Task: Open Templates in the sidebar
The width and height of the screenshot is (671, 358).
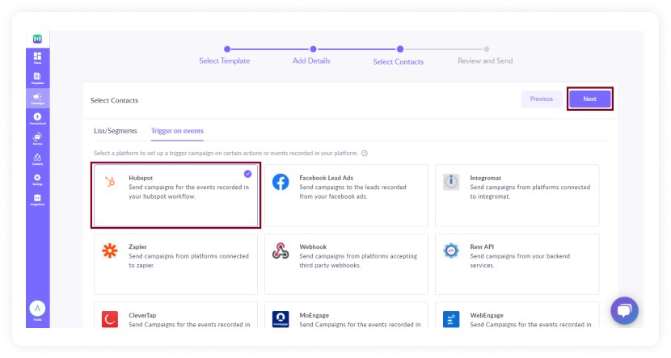Action: pyautogui.click(x=38, y=78)
